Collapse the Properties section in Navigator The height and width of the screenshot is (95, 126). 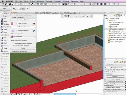click(106, 65)
